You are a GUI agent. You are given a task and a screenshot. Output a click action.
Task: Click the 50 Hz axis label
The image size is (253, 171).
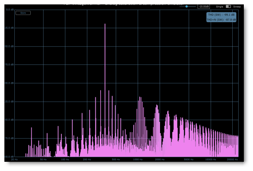43,159
